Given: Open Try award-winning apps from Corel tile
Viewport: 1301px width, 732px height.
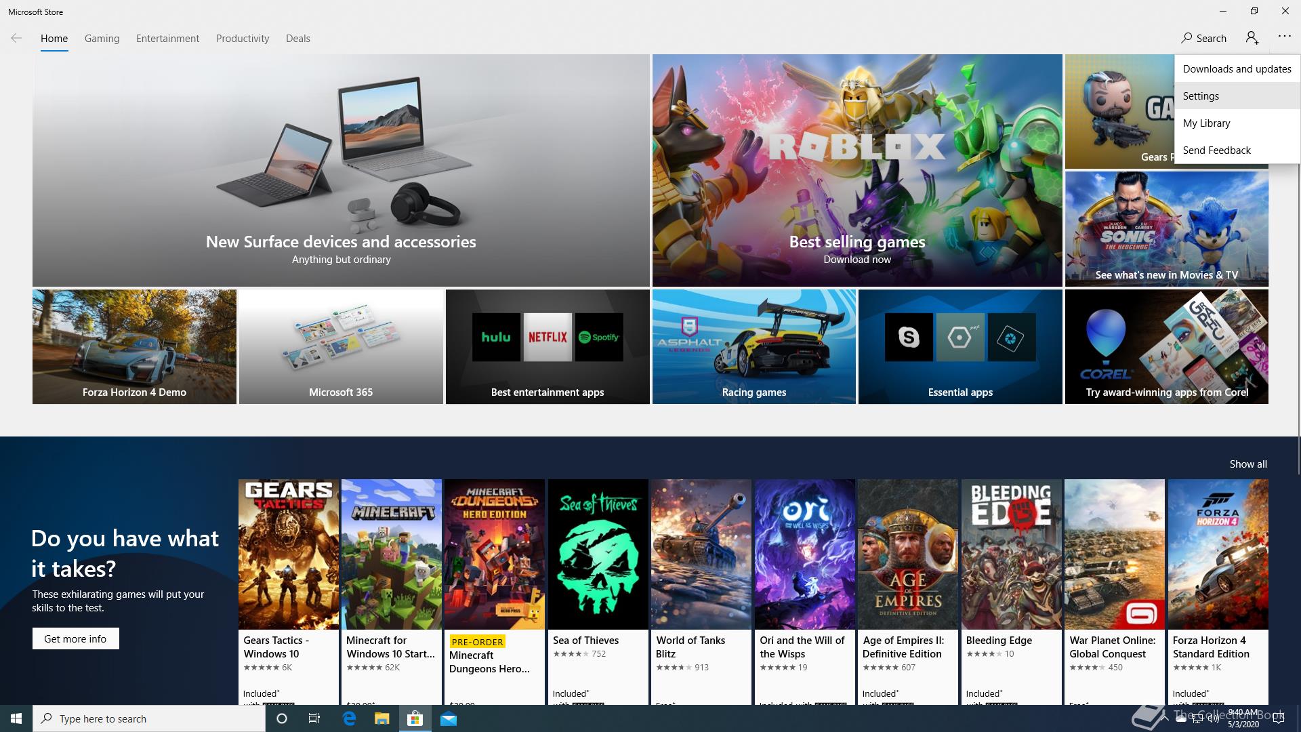Looking at the screenshot, I should (x=1167, y=346).
